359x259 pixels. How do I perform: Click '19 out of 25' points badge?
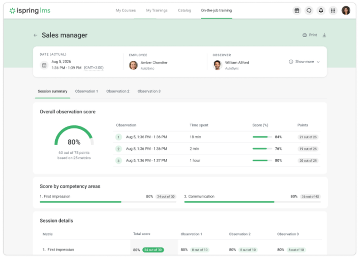(308, 149)
